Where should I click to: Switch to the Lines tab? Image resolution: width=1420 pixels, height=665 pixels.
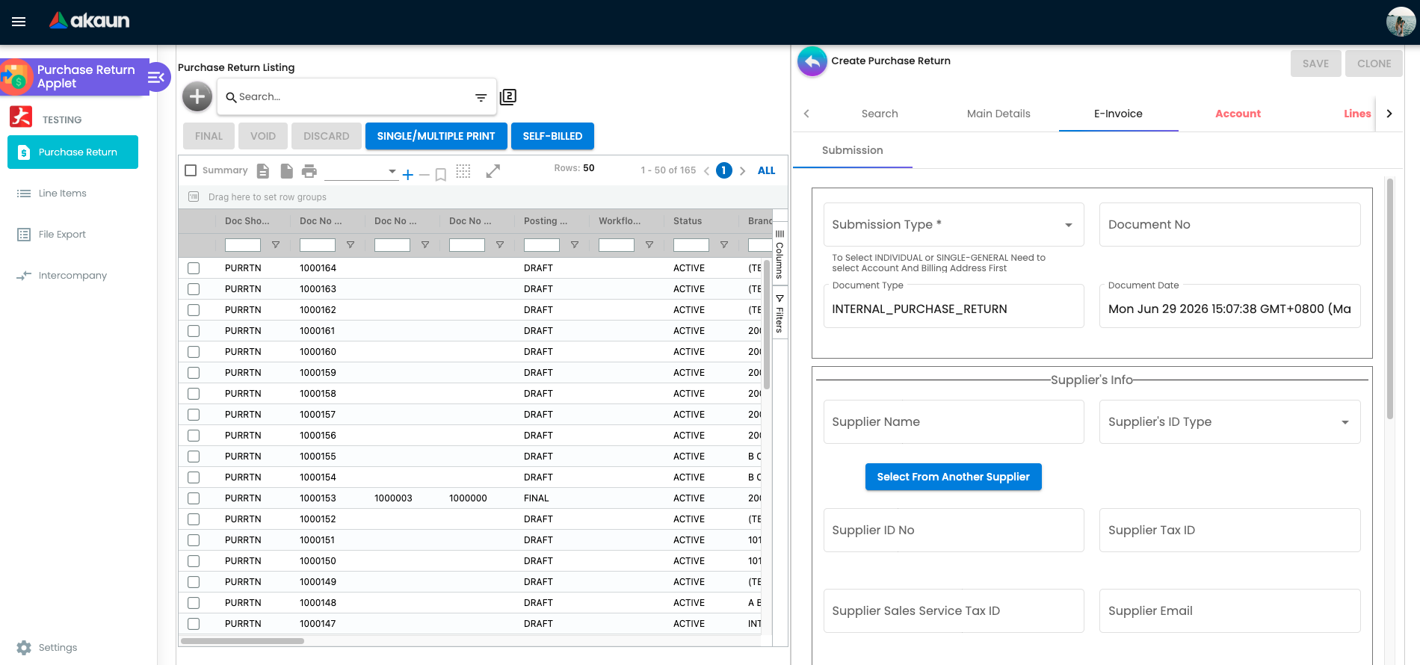pyautogui.click(x=1356, y=114)
